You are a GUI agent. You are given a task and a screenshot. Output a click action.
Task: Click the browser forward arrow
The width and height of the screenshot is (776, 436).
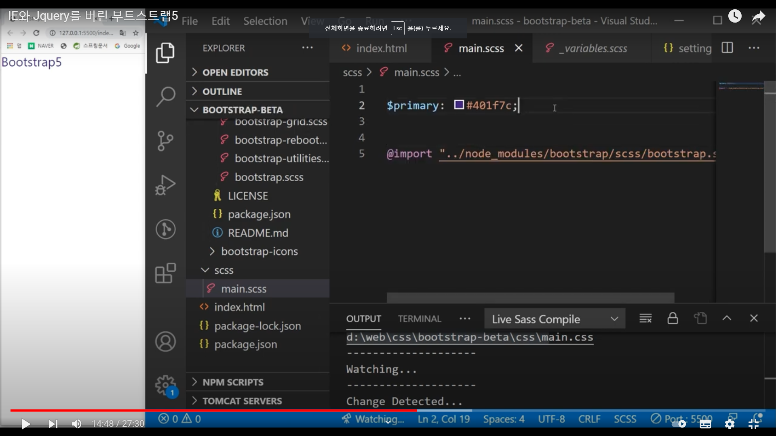click(x=23, y=33)
